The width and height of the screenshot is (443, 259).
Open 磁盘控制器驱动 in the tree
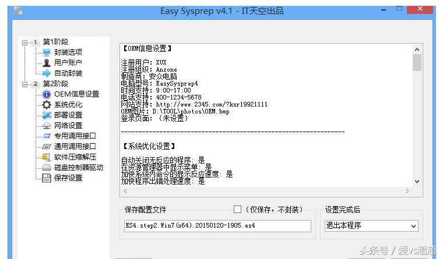pyautogui.click(x=79, y=168)
